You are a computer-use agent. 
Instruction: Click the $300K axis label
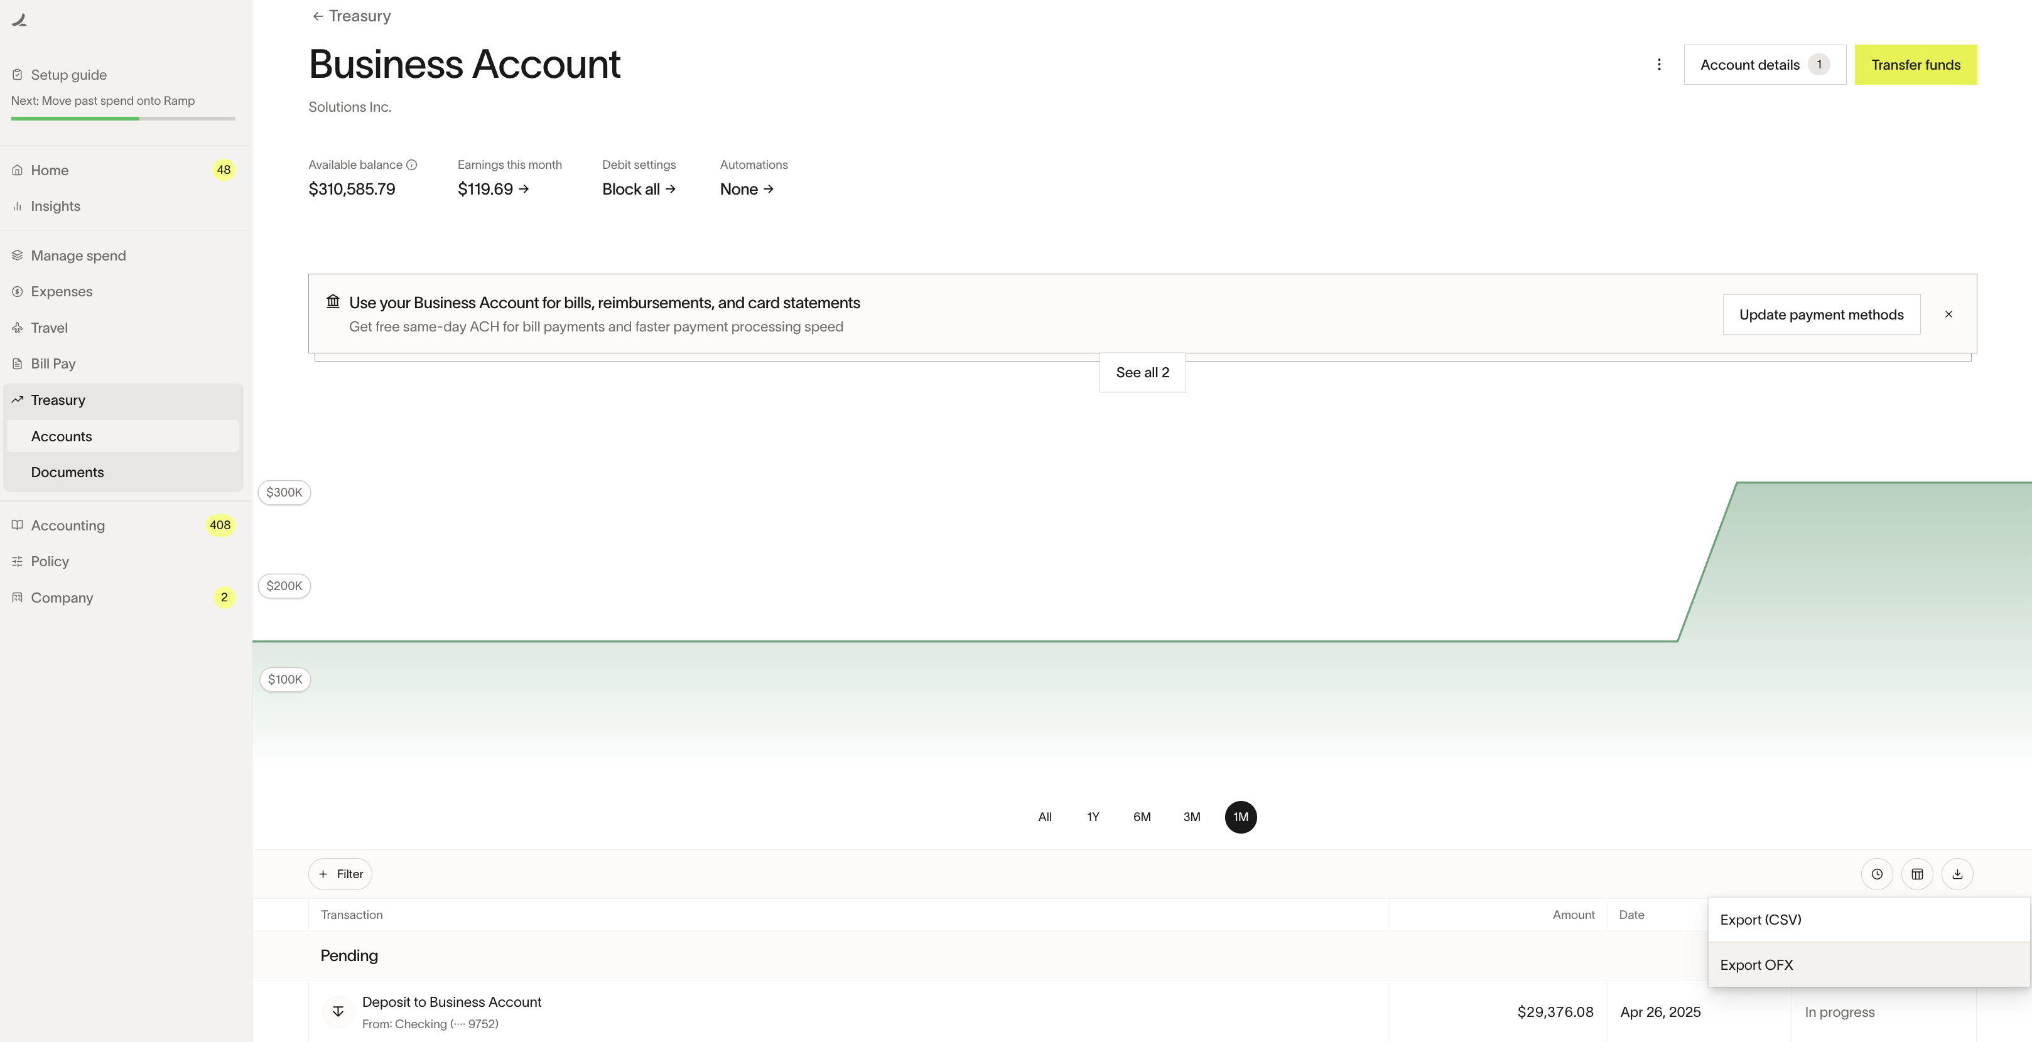(284, 492)
